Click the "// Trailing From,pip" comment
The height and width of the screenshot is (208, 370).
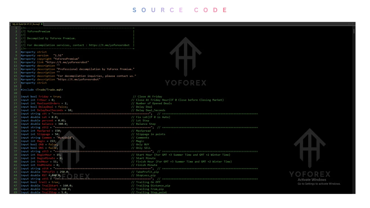coord(147,189)
